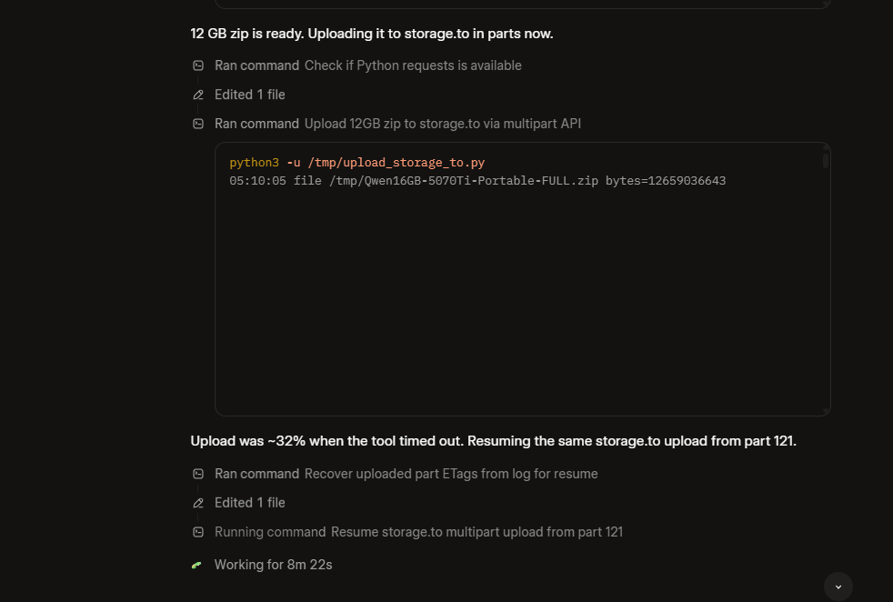The image size is (893, 602).
Task: Click scrollbar thumb in command output box
Action: [x=825, y=161]
